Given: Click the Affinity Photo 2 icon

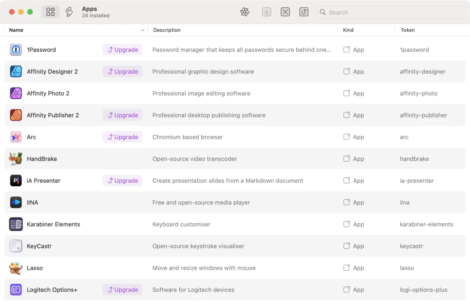Looking at the screenshot, I should [x=16, y=93].
